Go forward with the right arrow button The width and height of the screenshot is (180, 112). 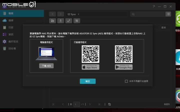point(60,14)
